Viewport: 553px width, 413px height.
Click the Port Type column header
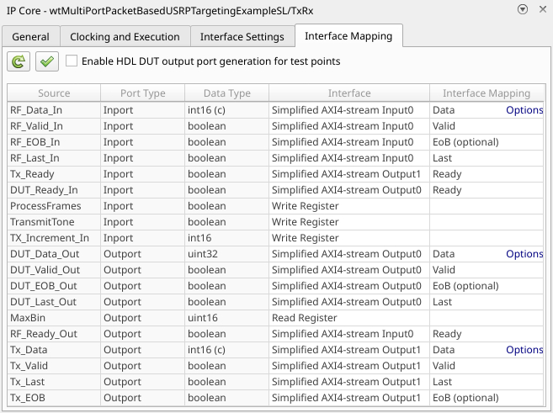click(143, 93)
